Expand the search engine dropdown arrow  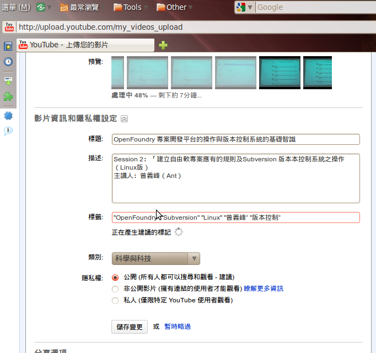[x=250, y=7]
